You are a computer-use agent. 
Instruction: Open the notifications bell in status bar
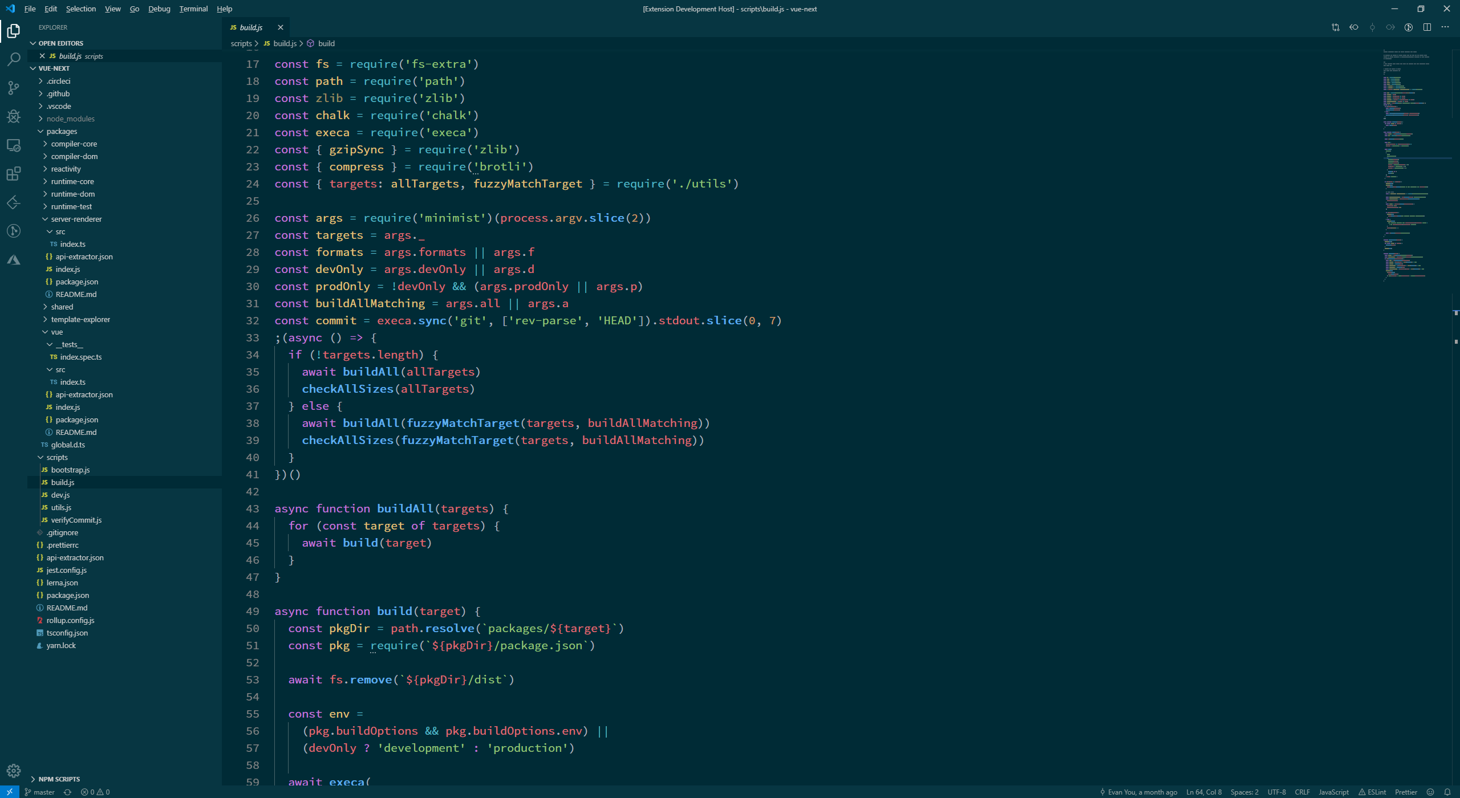[1447, 792]
